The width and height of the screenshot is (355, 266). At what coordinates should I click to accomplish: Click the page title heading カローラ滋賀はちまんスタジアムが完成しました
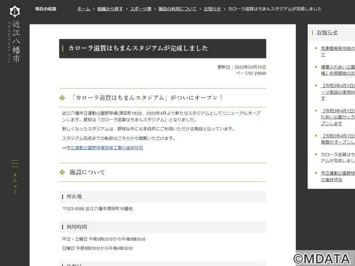click(x=138, y=48)
